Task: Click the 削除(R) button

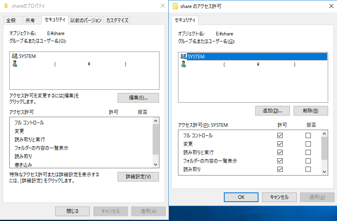Action: pyautogui.click(x=310, y=111)
